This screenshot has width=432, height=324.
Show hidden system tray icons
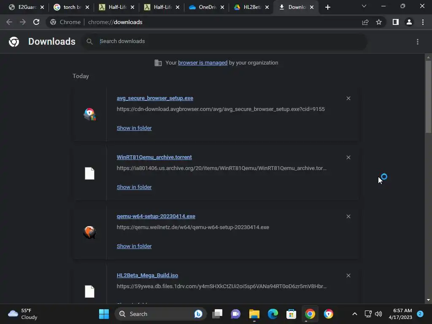(x=355, y=314)
